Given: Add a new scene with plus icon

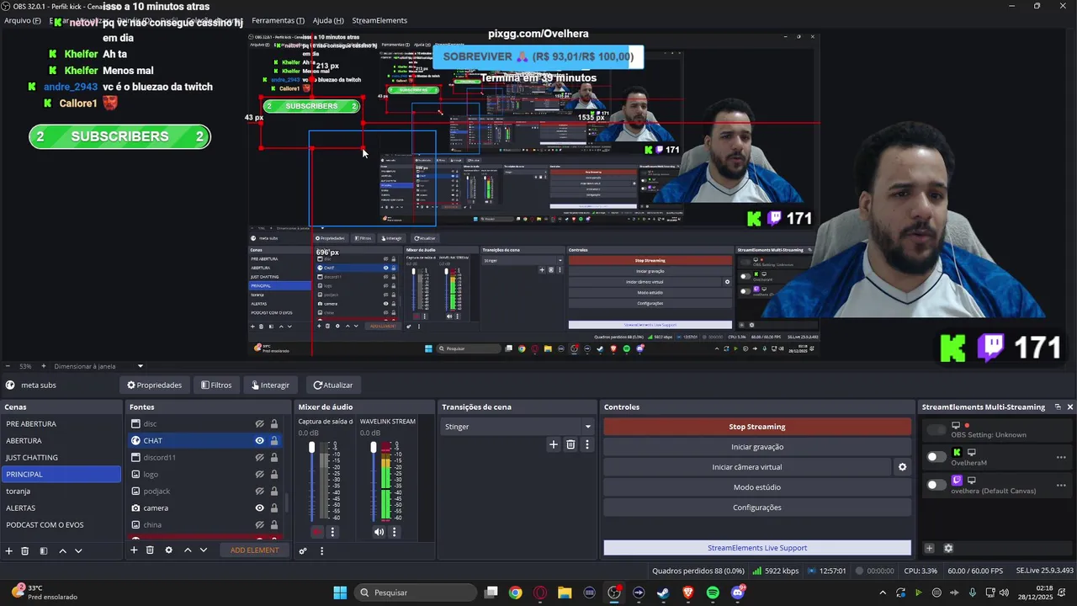Looking at the screenshot, I should coord(9,550).
